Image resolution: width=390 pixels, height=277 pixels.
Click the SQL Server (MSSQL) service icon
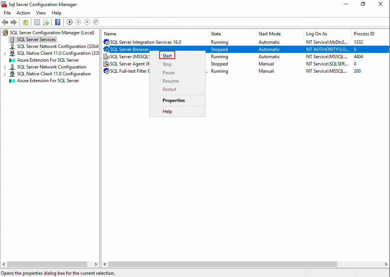(106, 57)
